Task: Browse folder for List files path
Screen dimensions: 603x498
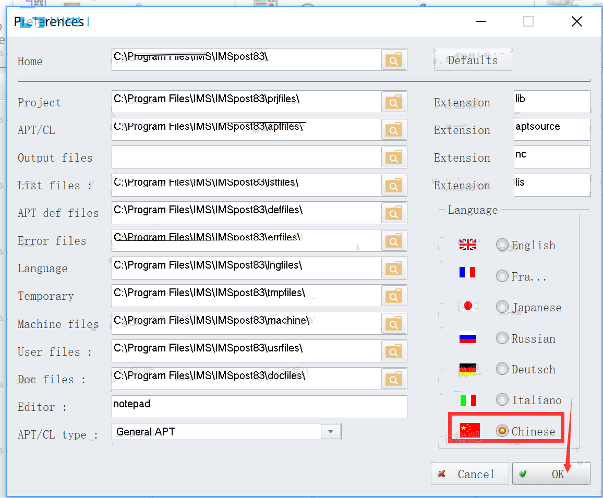Action: 394,185
